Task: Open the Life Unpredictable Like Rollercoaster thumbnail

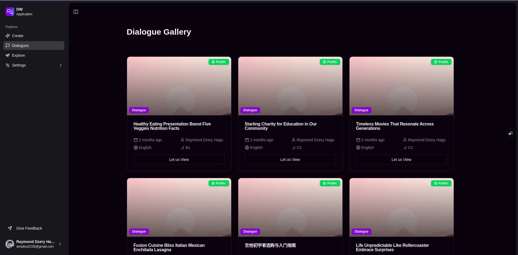Action: click(x=402, y=207)
